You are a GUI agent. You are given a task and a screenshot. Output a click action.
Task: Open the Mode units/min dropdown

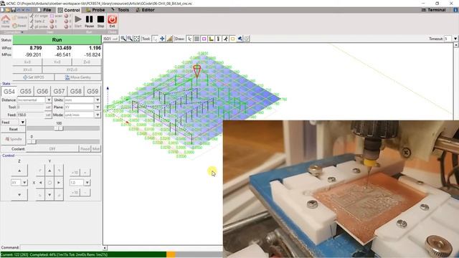(x=98, y=115)
